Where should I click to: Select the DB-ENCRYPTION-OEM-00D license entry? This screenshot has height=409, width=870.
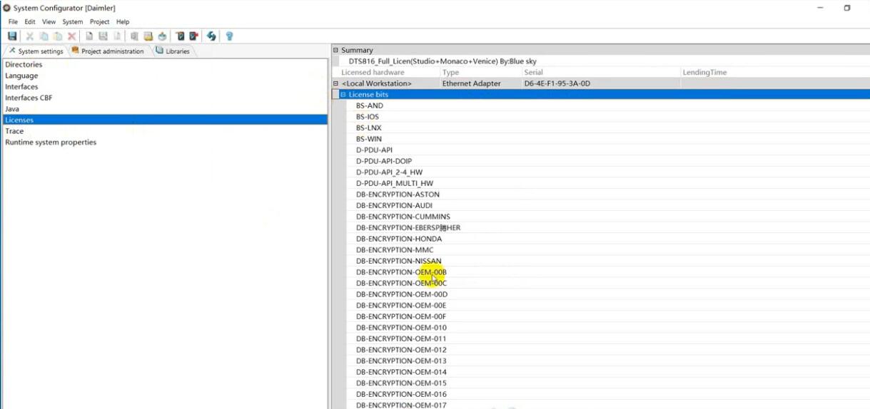402,294
